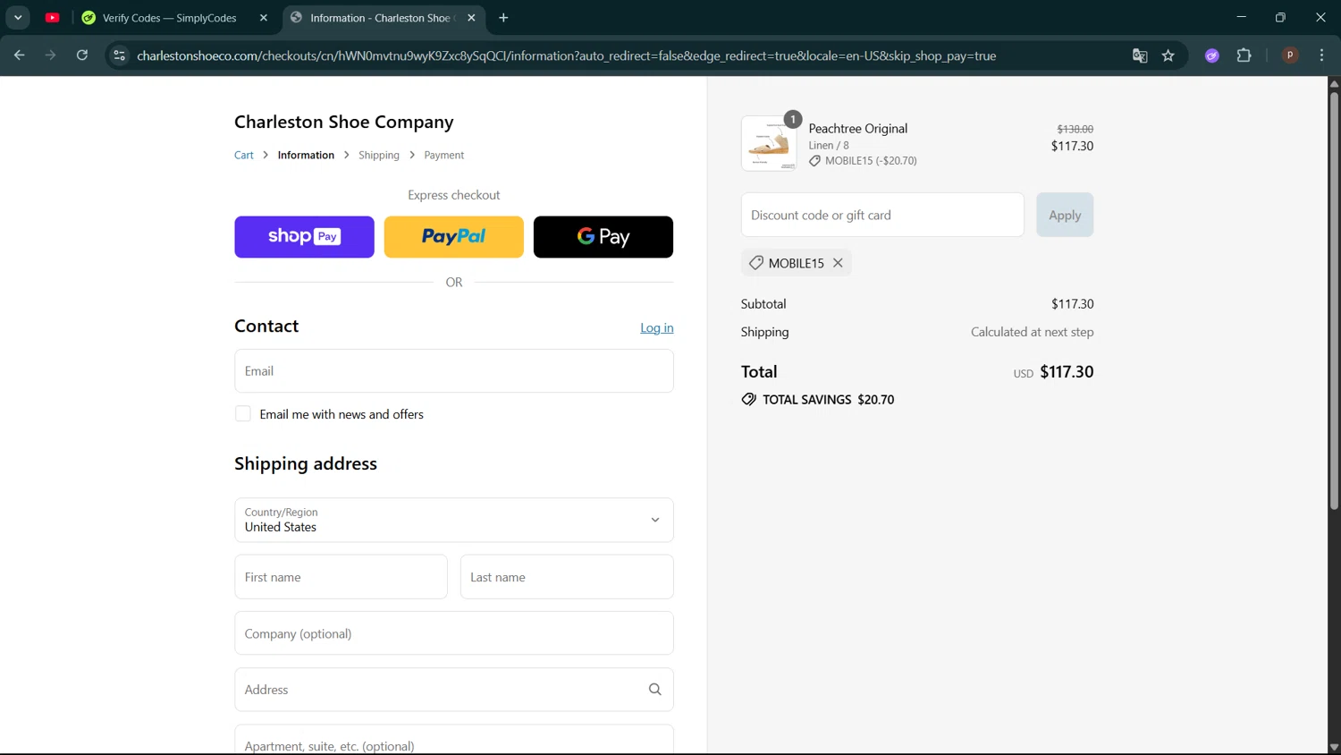The height and width of the screenshot is (755, 1341).
Task: Click the address search magnifier icon
Action: [x=655, y=690]
